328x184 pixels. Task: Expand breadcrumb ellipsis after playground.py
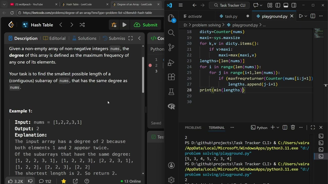[x=264, y=25]
